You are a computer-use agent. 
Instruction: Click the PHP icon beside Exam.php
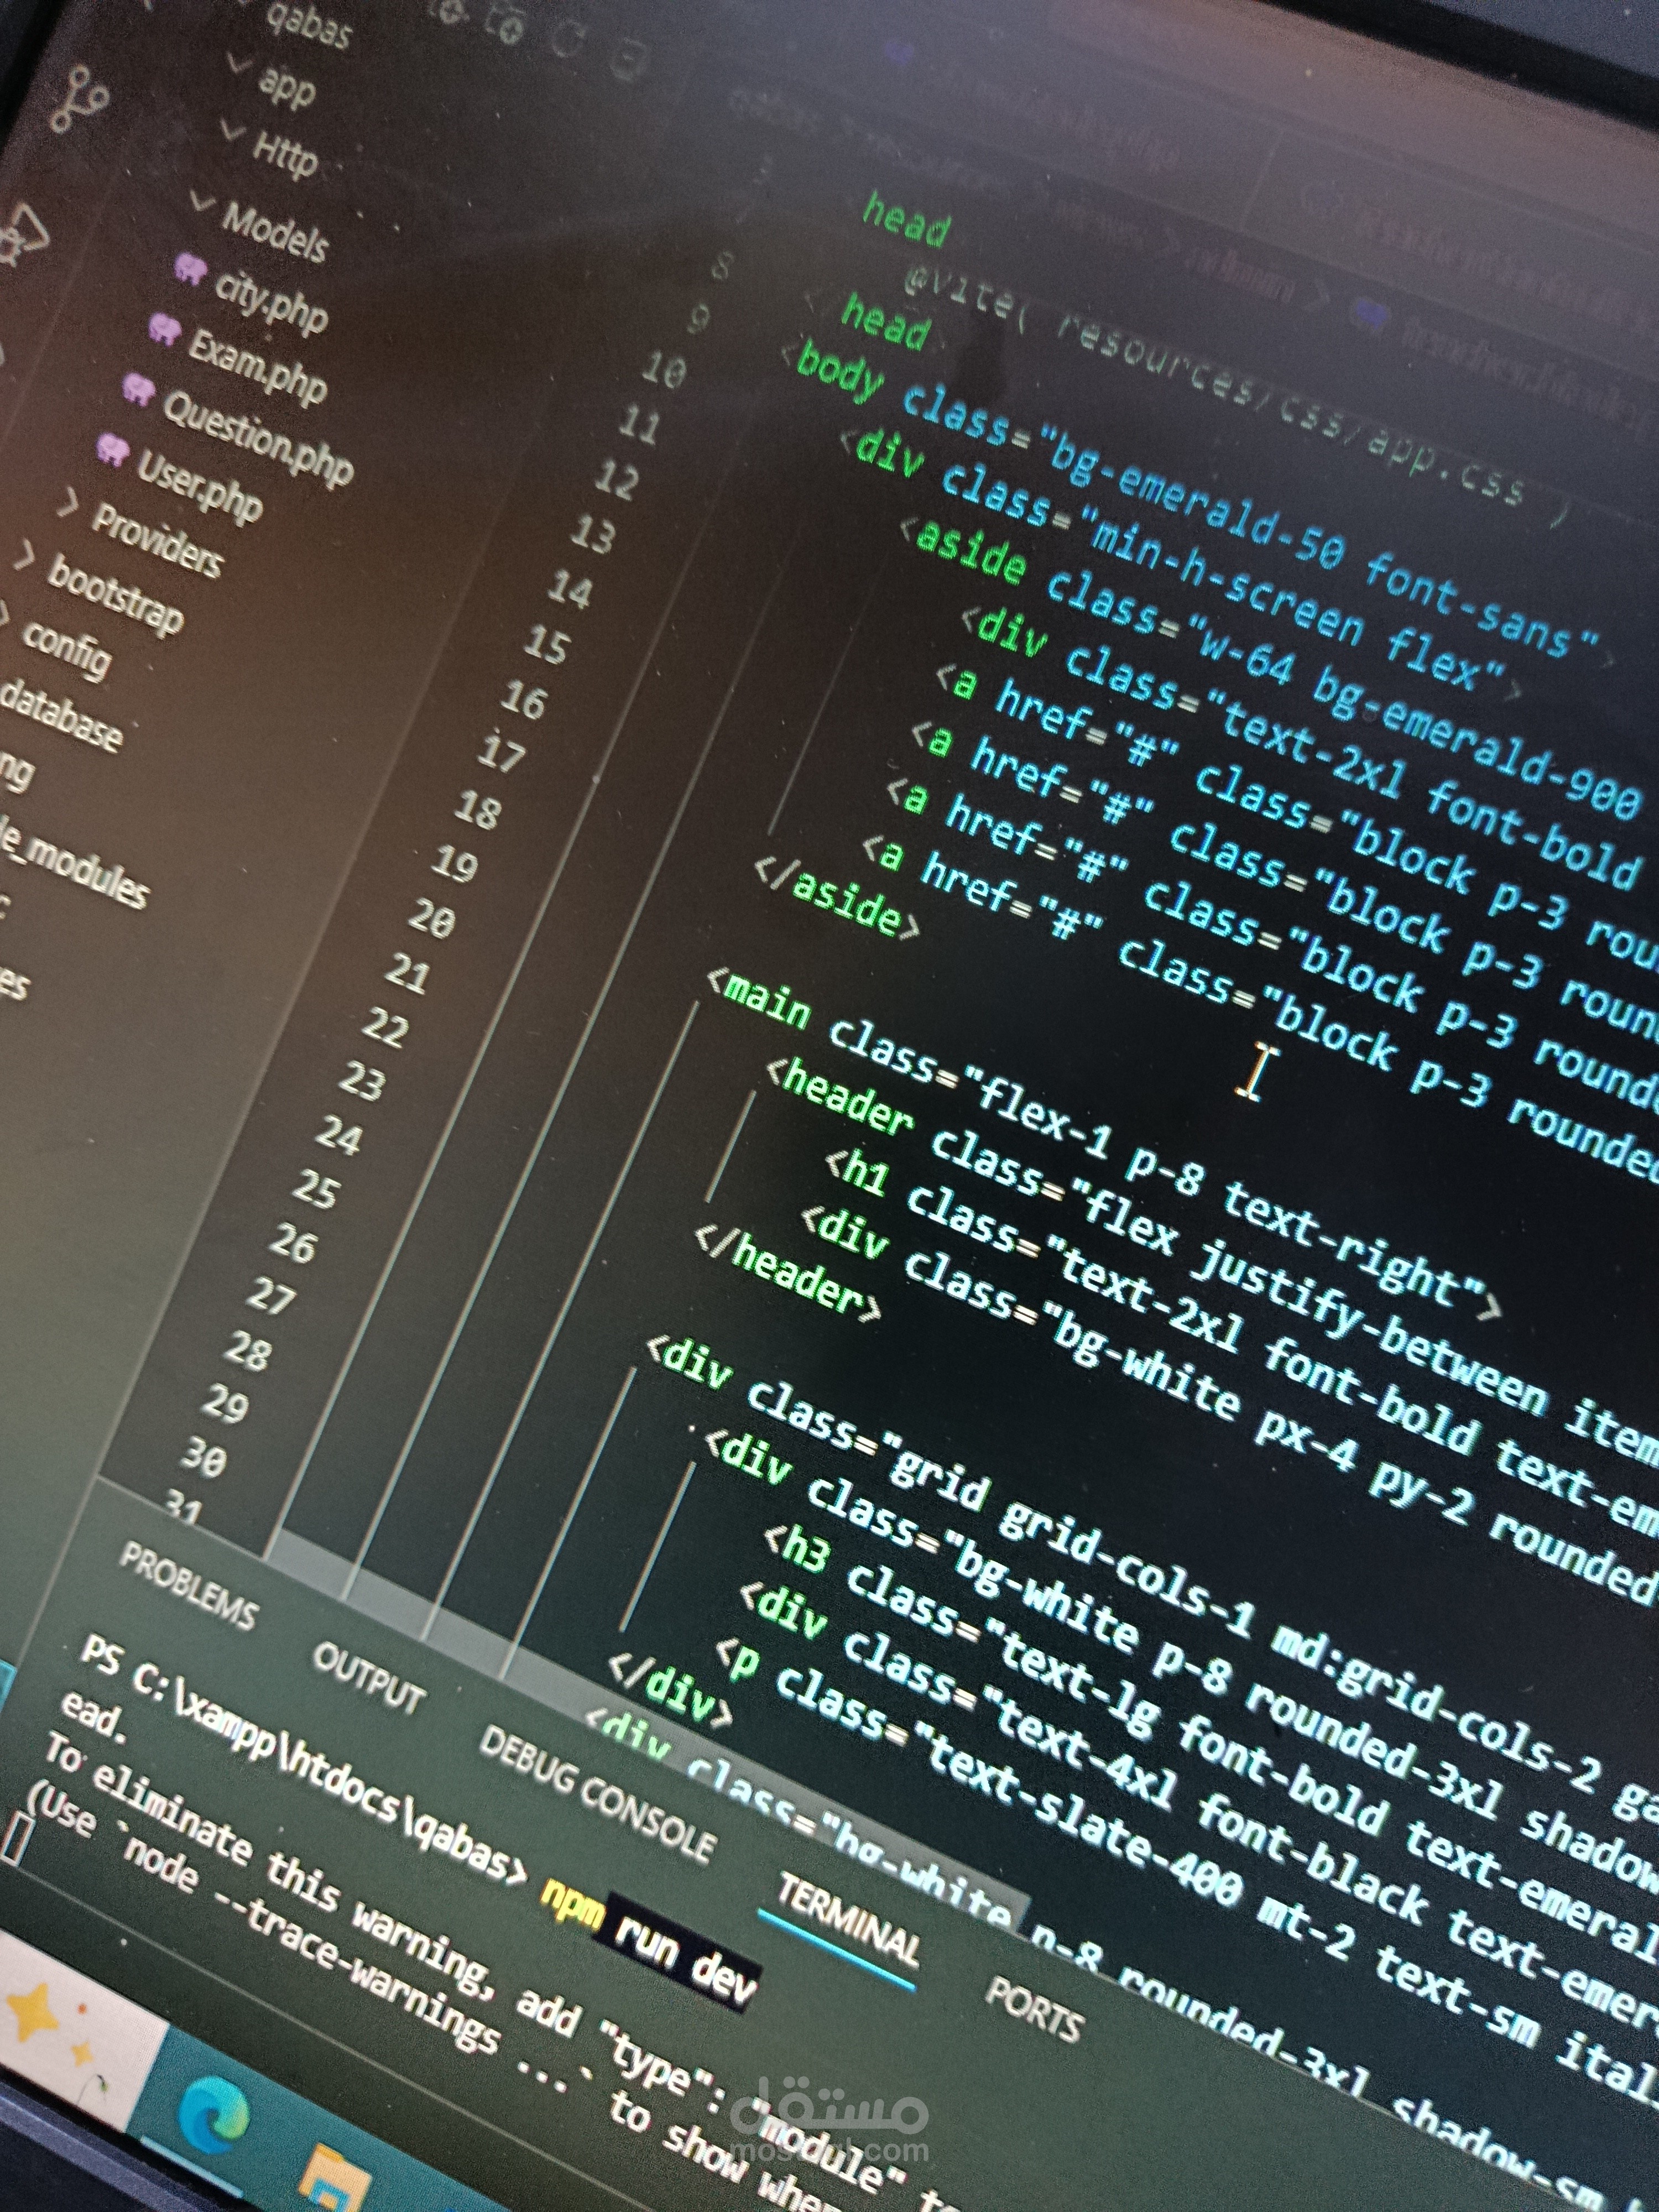pyautogui.click(x=164, y=329)
